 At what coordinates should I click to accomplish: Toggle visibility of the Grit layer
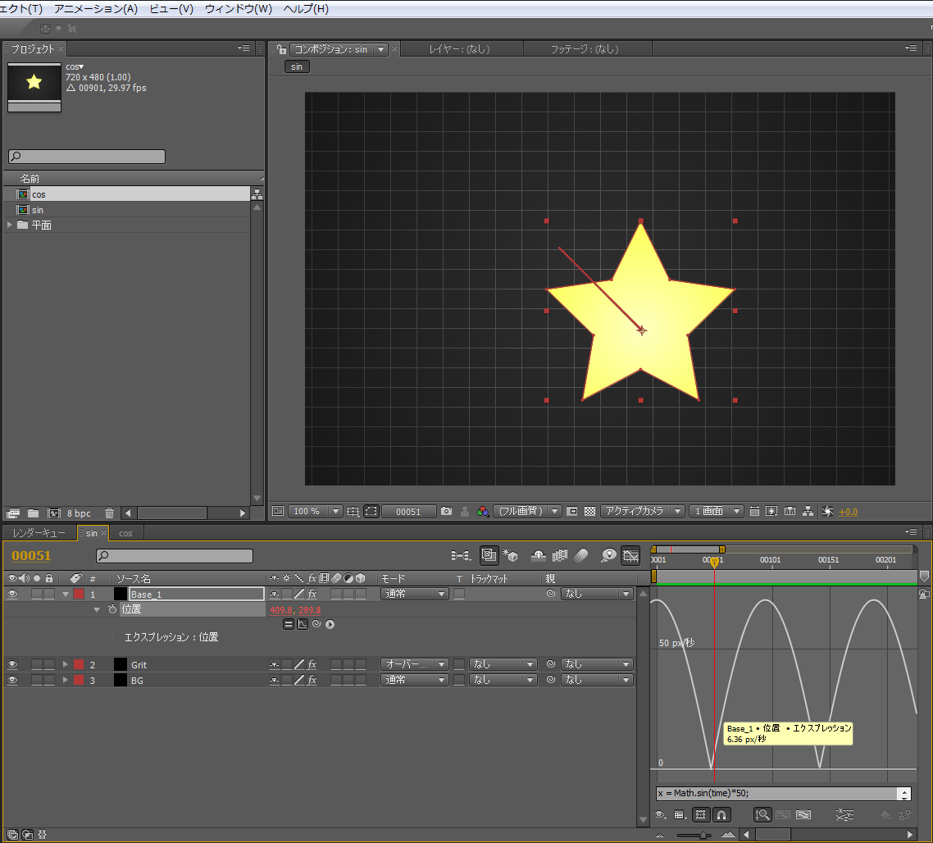pos(12,664)
